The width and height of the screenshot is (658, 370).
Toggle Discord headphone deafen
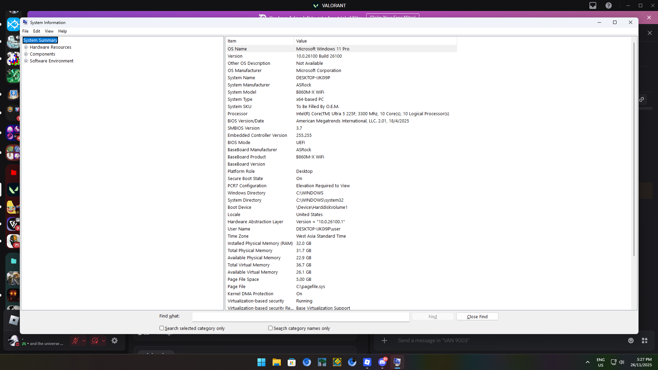(x=95, y=341)
